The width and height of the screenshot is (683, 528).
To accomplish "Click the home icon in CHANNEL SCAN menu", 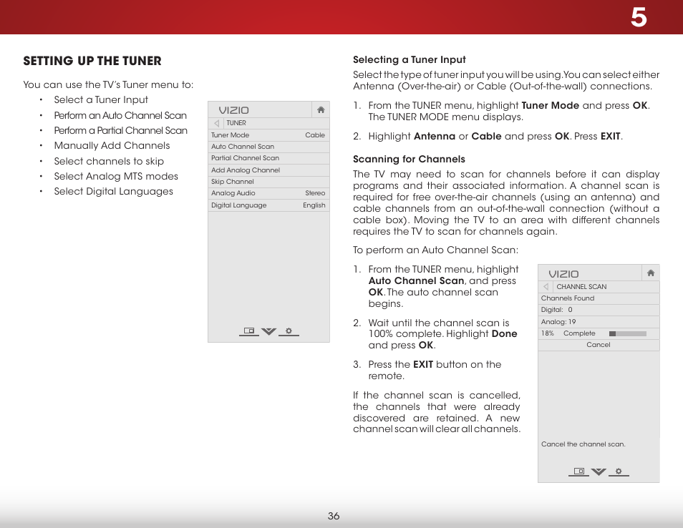I will click(651, 273).
